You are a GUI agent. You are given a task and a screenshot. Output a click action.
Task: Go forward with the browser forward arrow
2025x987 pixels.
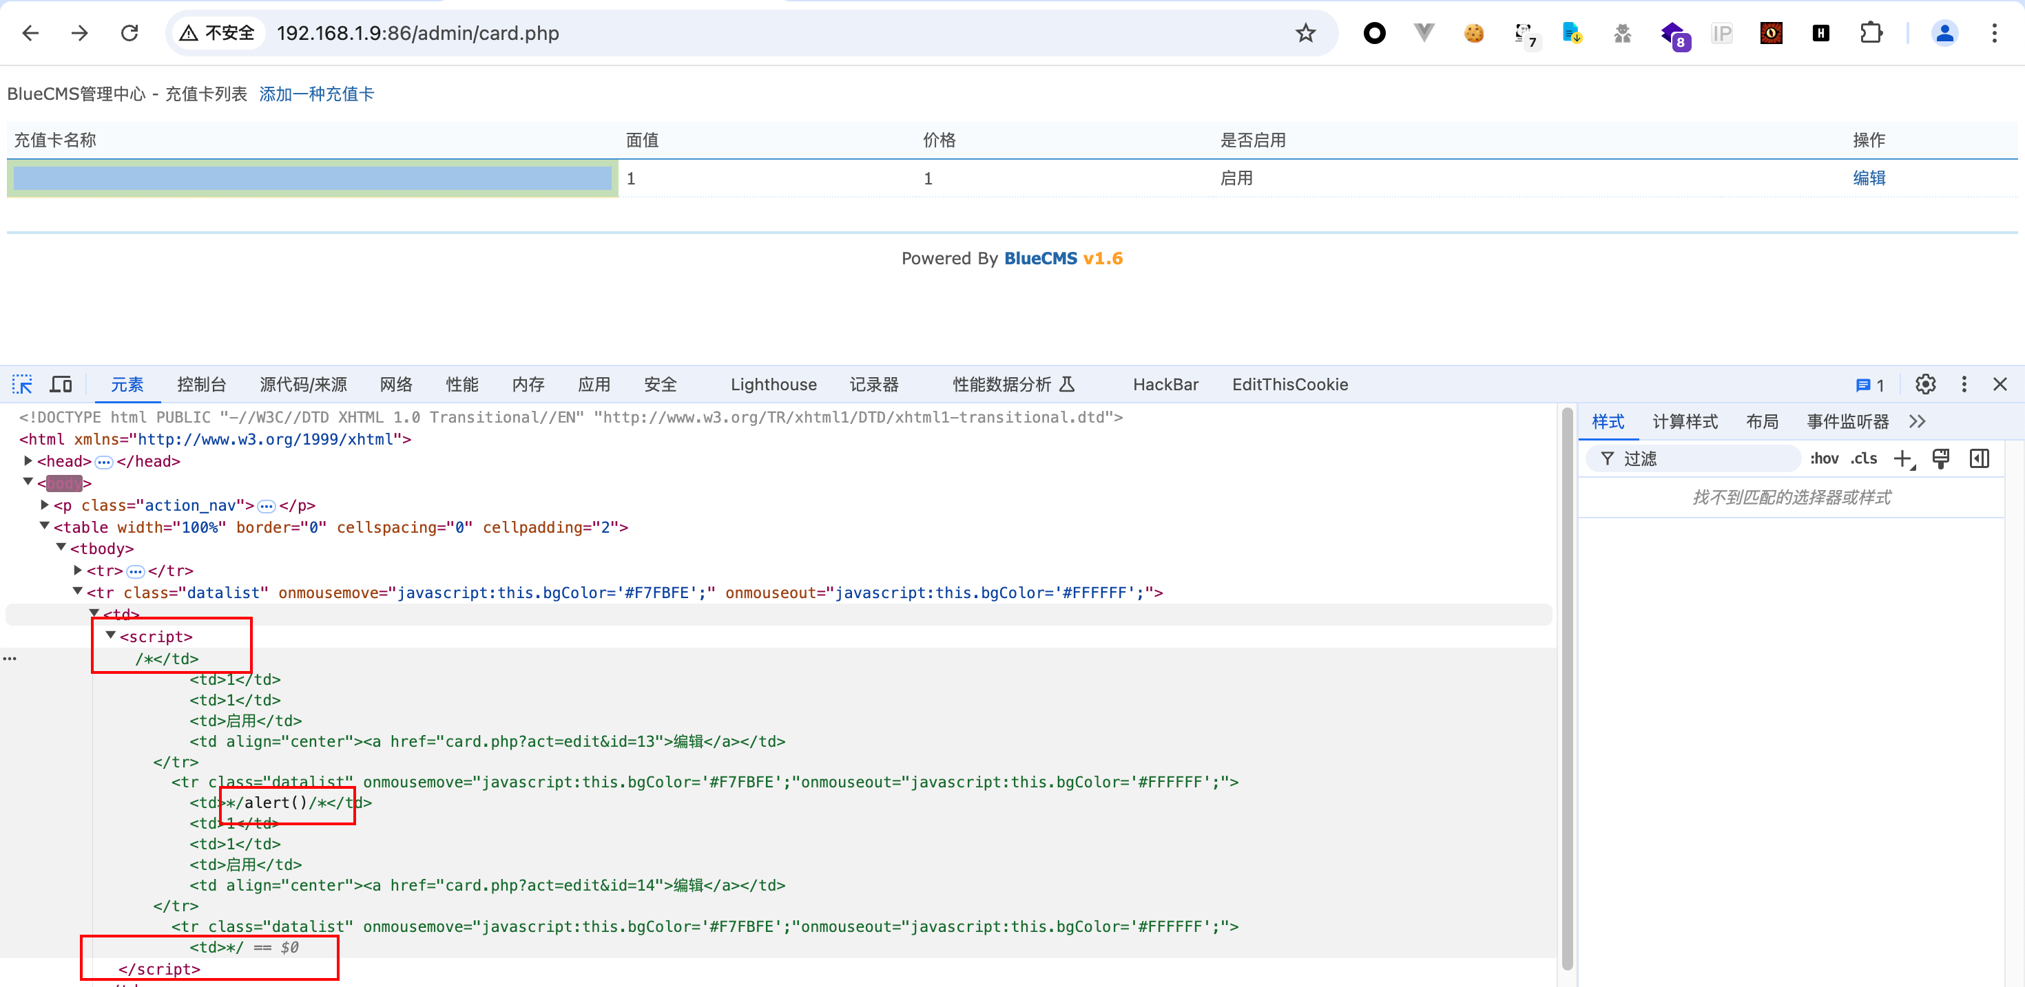coord(79,33)
